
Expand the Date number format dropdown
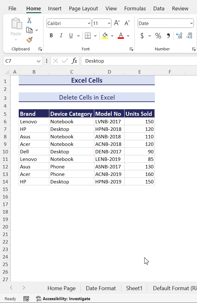191,23
